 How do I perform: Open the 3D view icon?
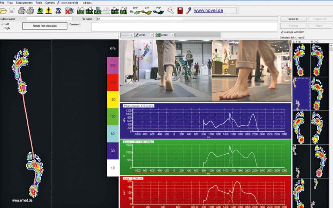[x=59, y=11]
